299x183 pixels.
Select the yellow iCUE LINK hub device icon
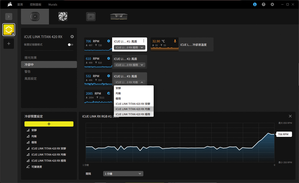click(x=9, y=30)
